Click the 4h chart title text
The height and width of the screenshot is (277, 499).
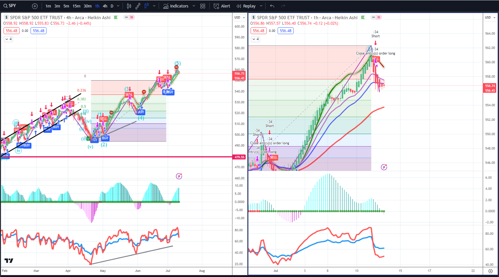(x=60, y=18)
